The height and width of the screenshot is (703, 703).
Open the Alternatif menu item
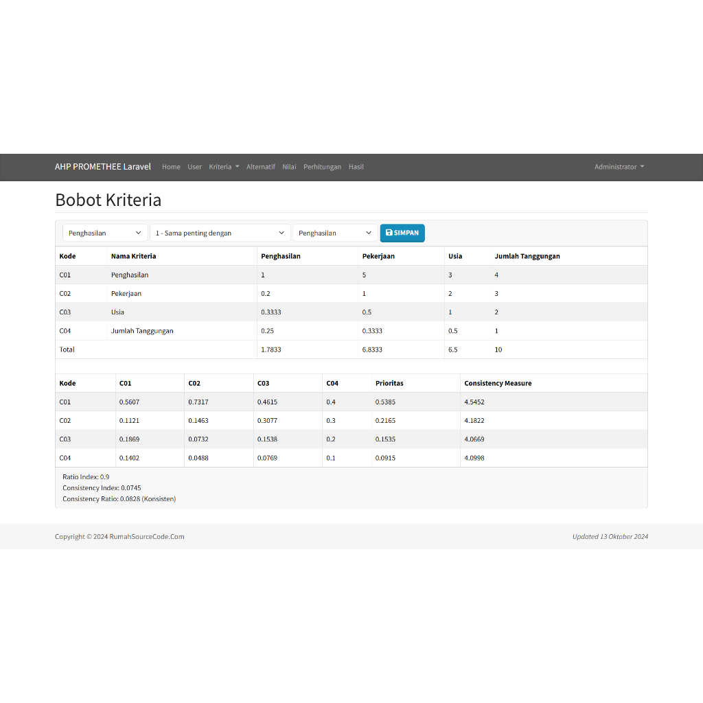click(x=260, y=167)
